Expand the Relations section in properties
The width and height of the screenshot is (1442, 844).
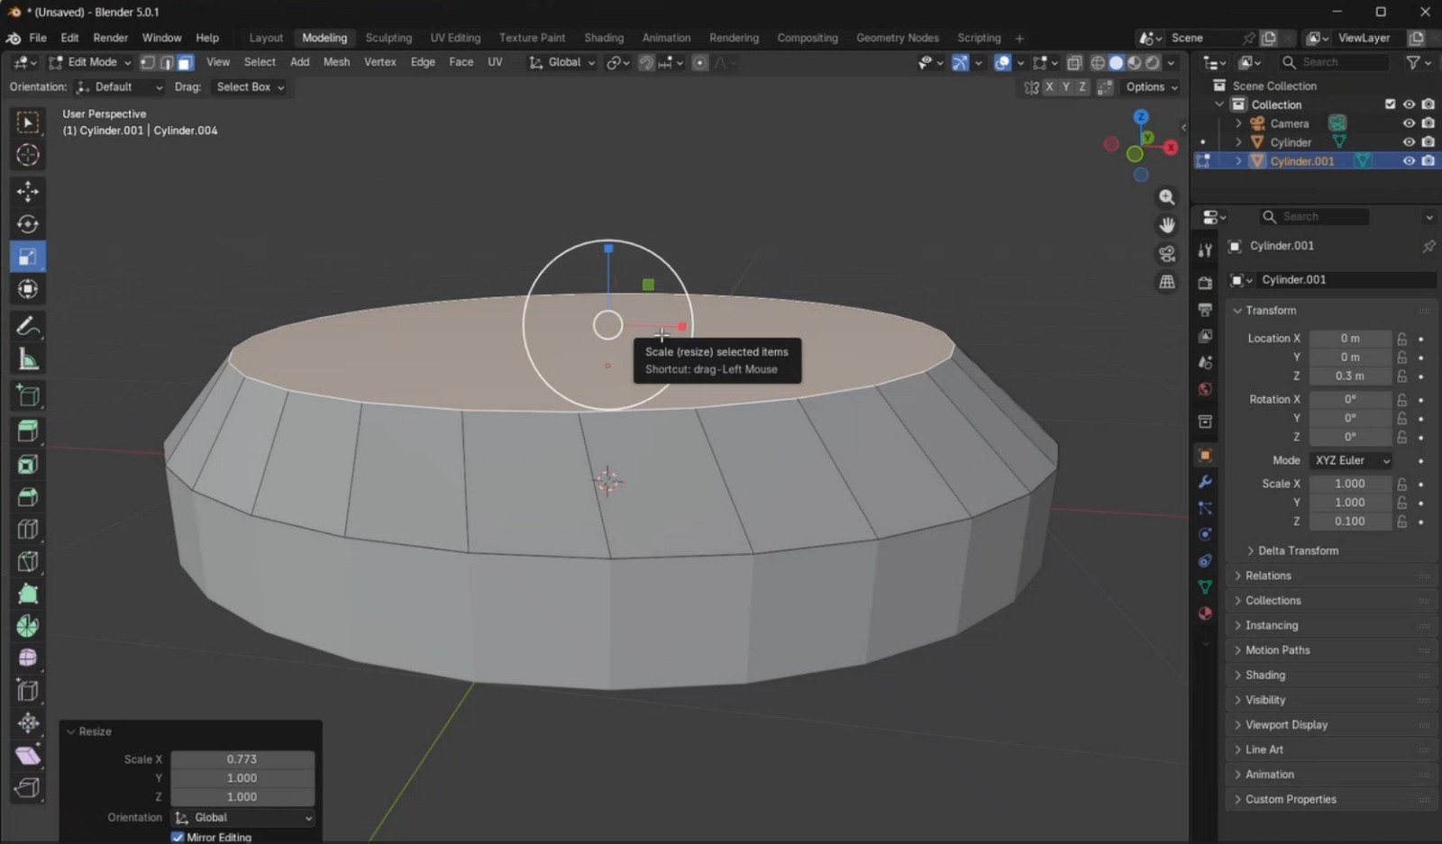[x=1268, y=576]
